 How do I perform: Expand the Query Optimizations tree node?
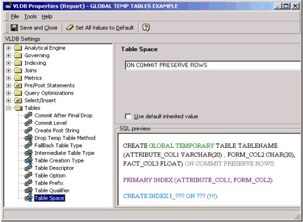[8, 93]
